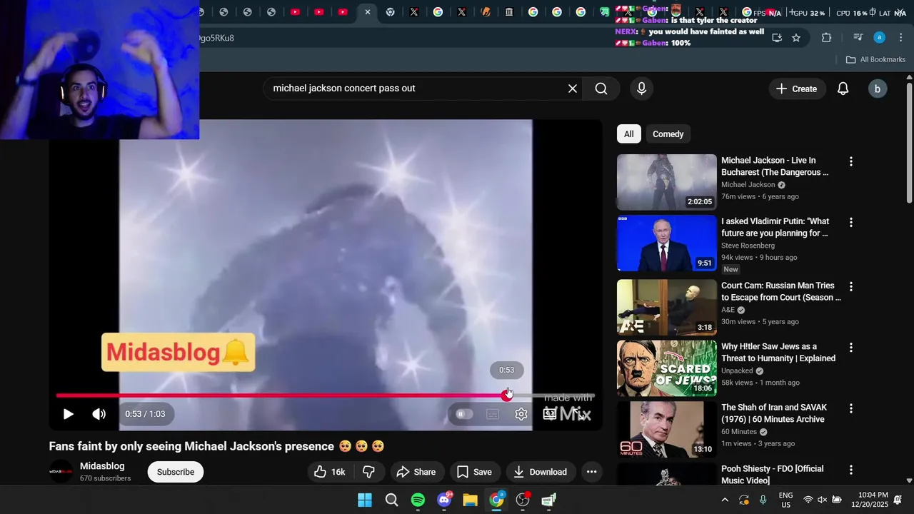
Task: Open the All Bookmarks folder
Action: coord(875,59)
